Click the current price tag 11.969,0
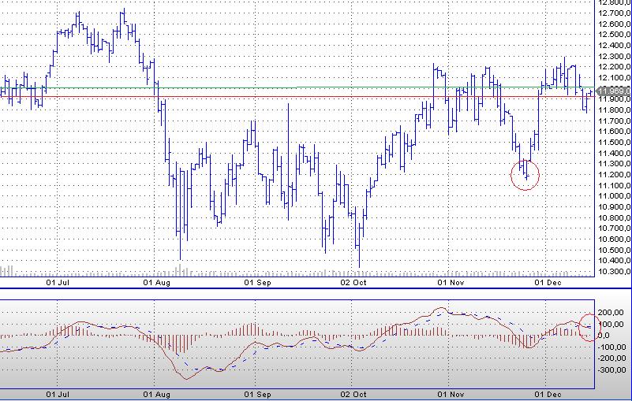632x401 pixels. pos(613,91)
